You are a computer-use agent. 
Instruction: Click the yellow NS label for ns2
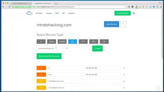[x=41, y=88]
